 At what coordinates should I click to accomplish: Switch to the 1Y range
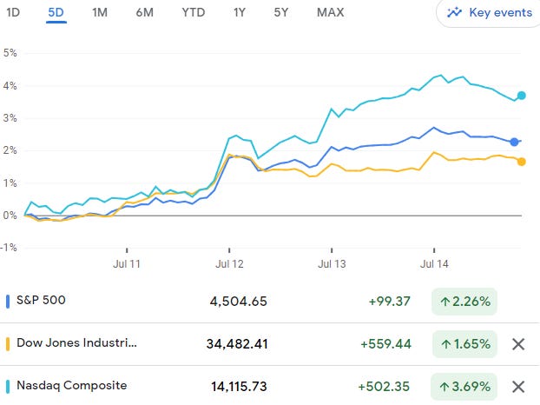pos(240,13)
